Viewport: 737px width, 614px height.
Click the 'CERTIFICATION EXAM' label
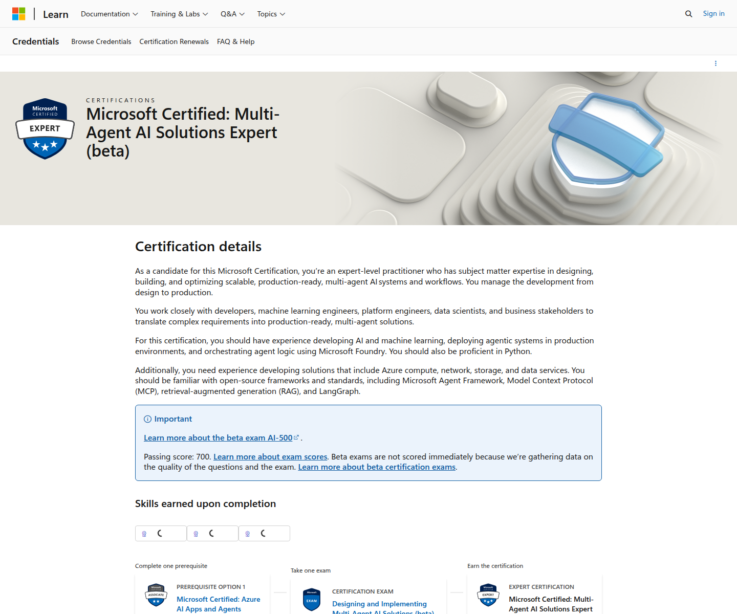[363, 591]
